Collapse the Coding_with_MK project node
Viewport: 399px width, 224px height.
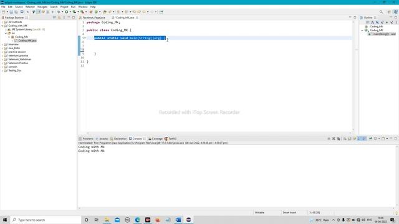pos(2,26)
